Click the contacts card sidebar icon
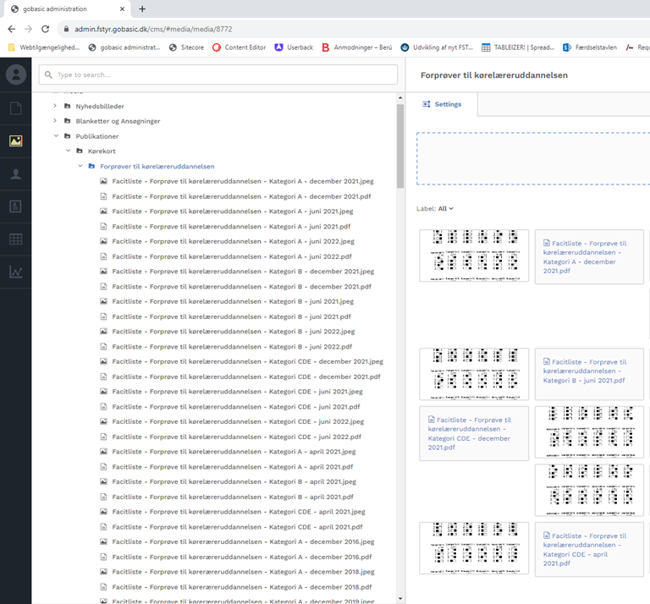The image size is (650, 604). [x=15, y=206]
